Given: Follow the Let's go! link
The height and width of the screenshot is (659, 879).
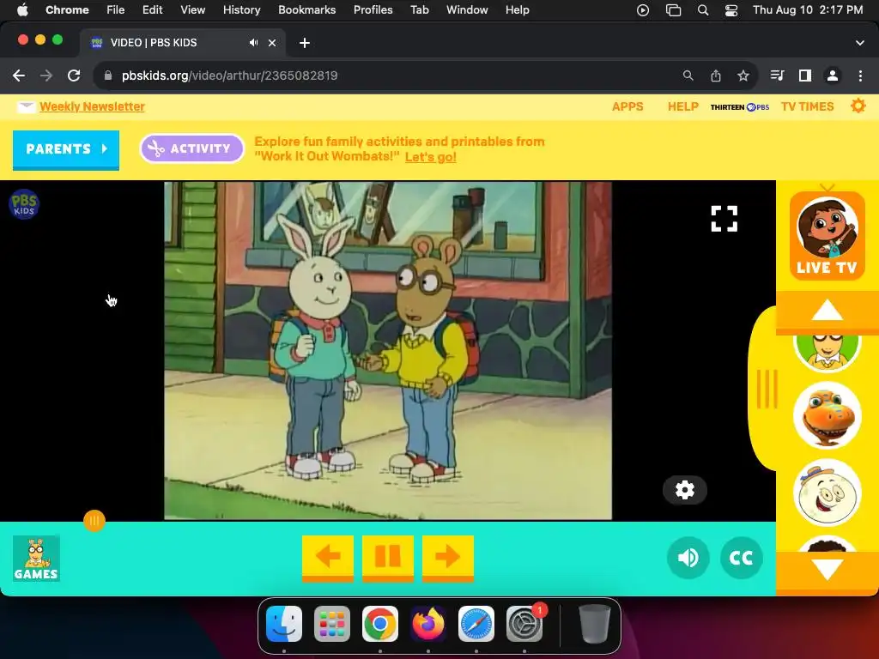Looking at the screenshot, I should [431, 157].
